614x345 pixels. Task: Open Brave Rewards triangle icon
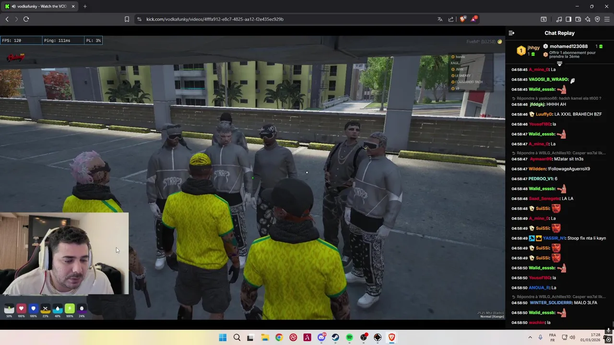pos(474,19)
